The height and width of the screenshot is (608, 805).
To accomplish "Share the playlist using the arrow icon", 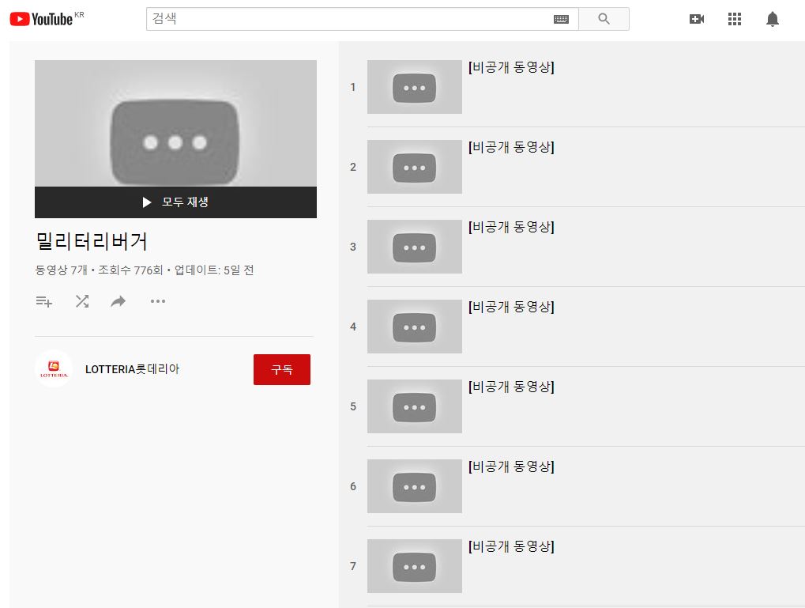I will [x=118, y=301].
